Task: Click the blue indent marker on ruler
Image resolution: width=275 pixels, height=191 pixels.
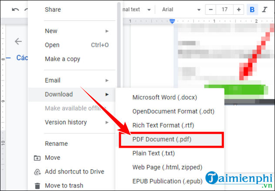Action: point(172,21)
